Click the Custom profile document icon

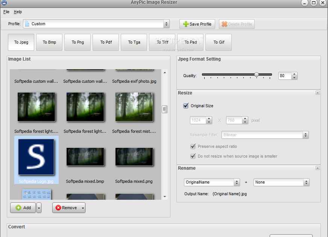(x=27, y=24)
